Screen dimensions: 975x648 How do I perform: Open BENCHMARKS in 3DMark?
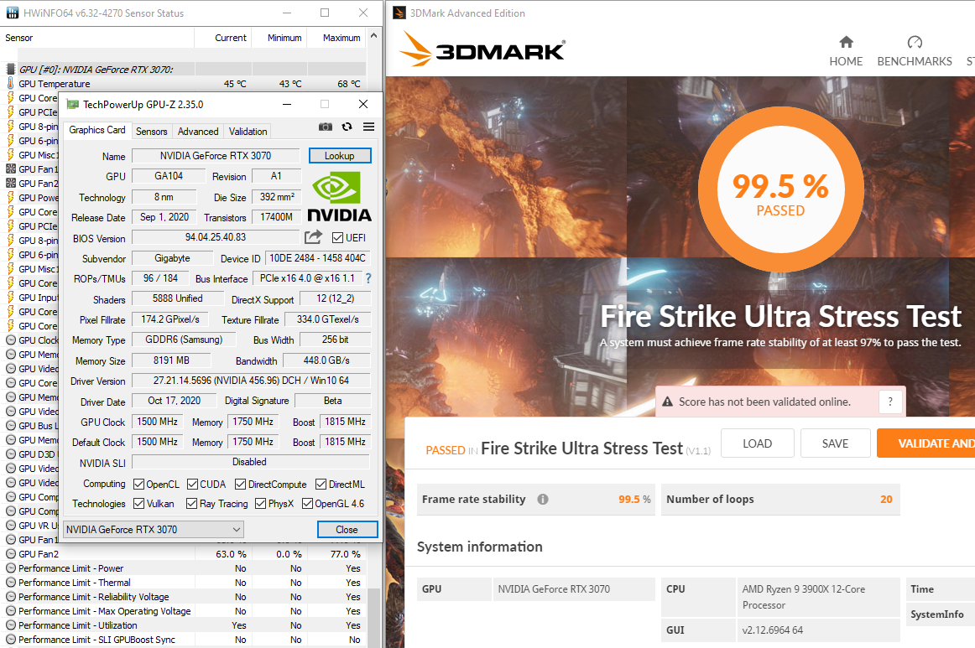coord(914,61)
